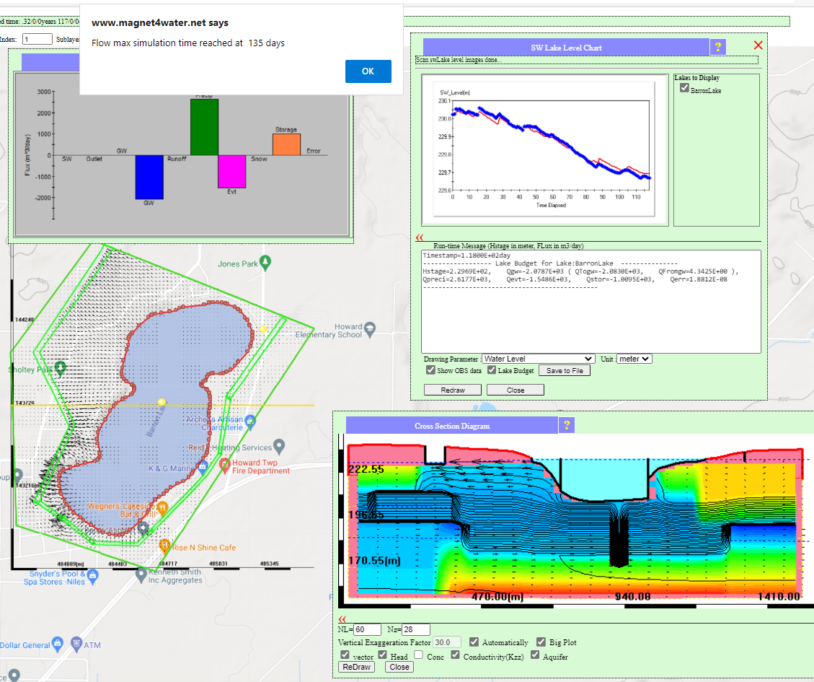Click Close in the lake chart panel
This screenshot has height=682, width=814.
pyautogui.click(x=516, y=390)
